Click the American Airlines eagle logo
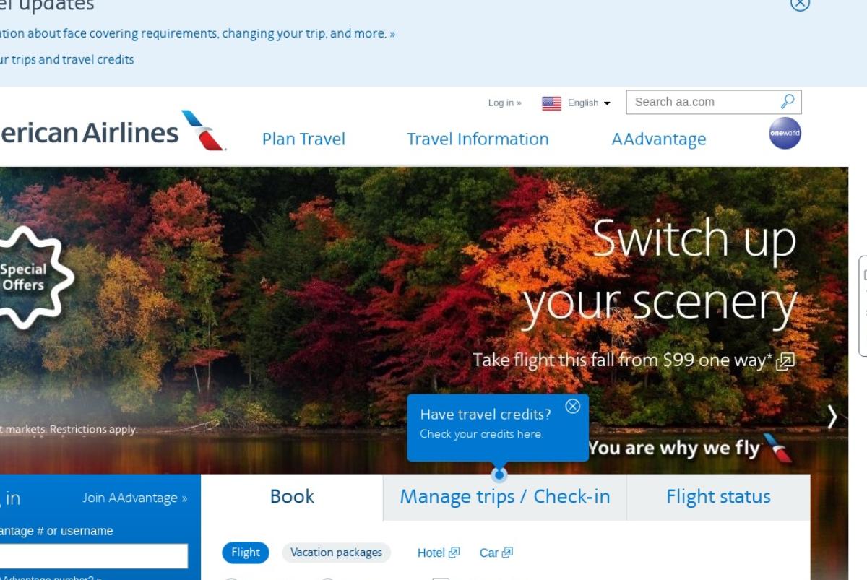Viewport: 867px width, 580px height. coord(204,130)
